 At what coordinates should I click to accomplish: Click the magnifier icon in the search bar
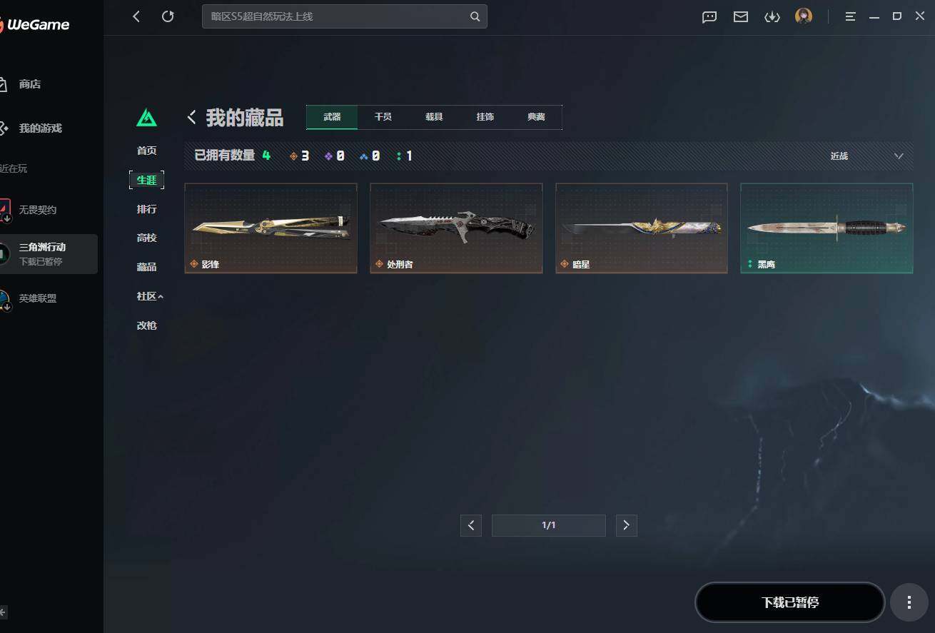475,16
